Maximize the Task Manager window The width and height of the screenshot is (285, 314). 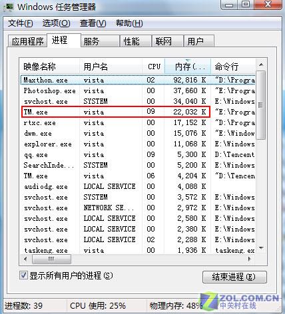point(246,5)
